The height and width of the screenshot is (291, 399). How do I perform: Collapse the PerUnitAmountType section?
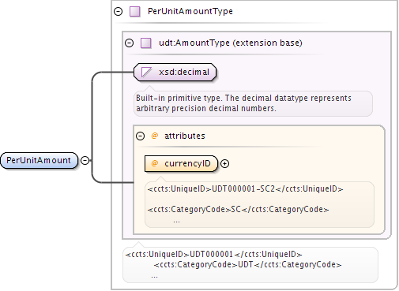tap(119, 12)
